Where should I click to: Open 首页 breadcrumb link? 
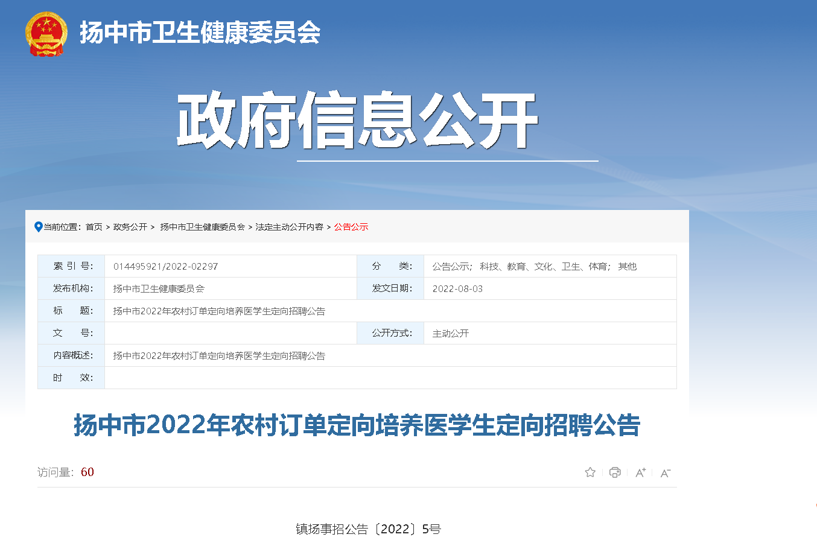coord(94,227)
